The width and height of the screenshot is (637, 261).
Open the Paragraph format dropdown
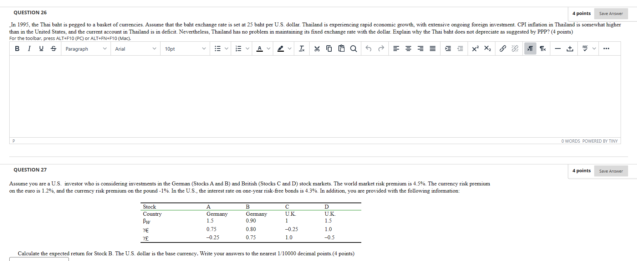[86, 48]
